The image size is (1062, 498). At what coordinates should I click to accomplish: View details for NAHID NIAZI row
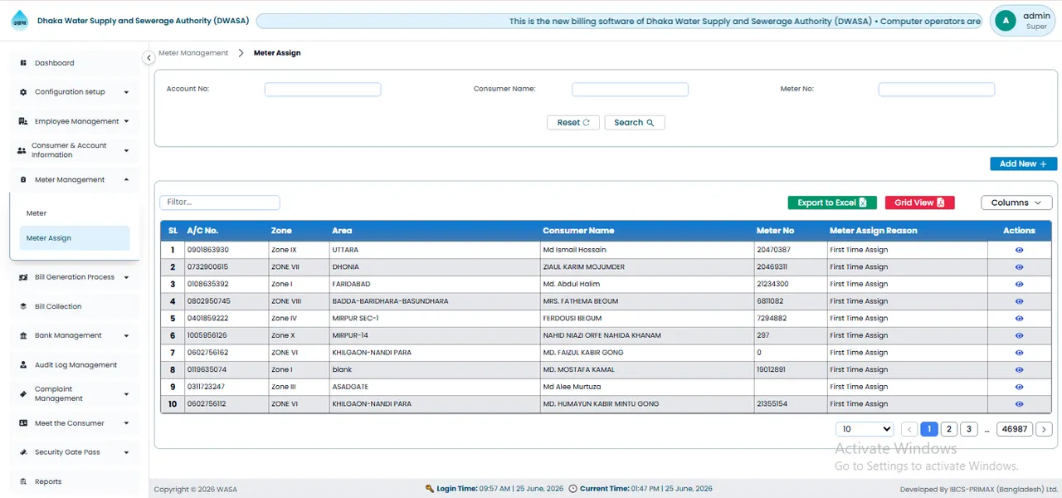pyautogui.click(x=1019, y=335)
